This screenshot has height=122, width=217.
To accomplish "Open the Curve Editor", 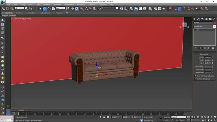I will (x=140, y=9).
